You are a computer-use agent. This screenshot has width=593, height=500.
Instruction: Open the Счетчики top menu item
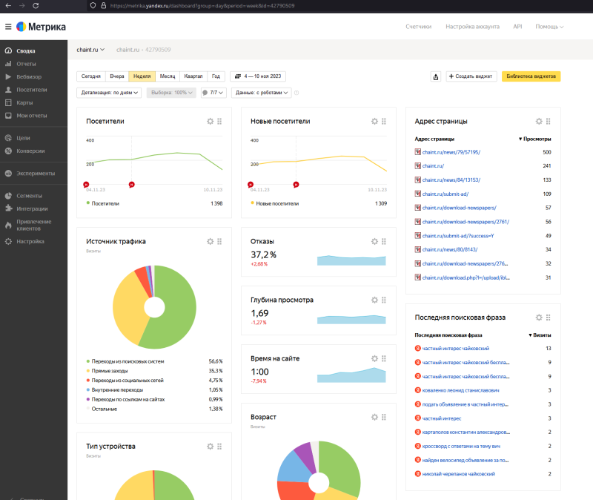[x=418, y=27]
